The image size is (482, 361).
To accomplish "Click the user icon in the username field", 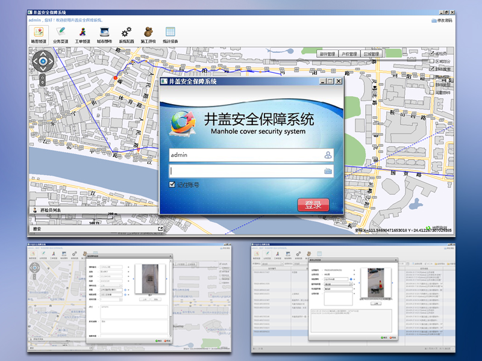I will coord(328,155).
